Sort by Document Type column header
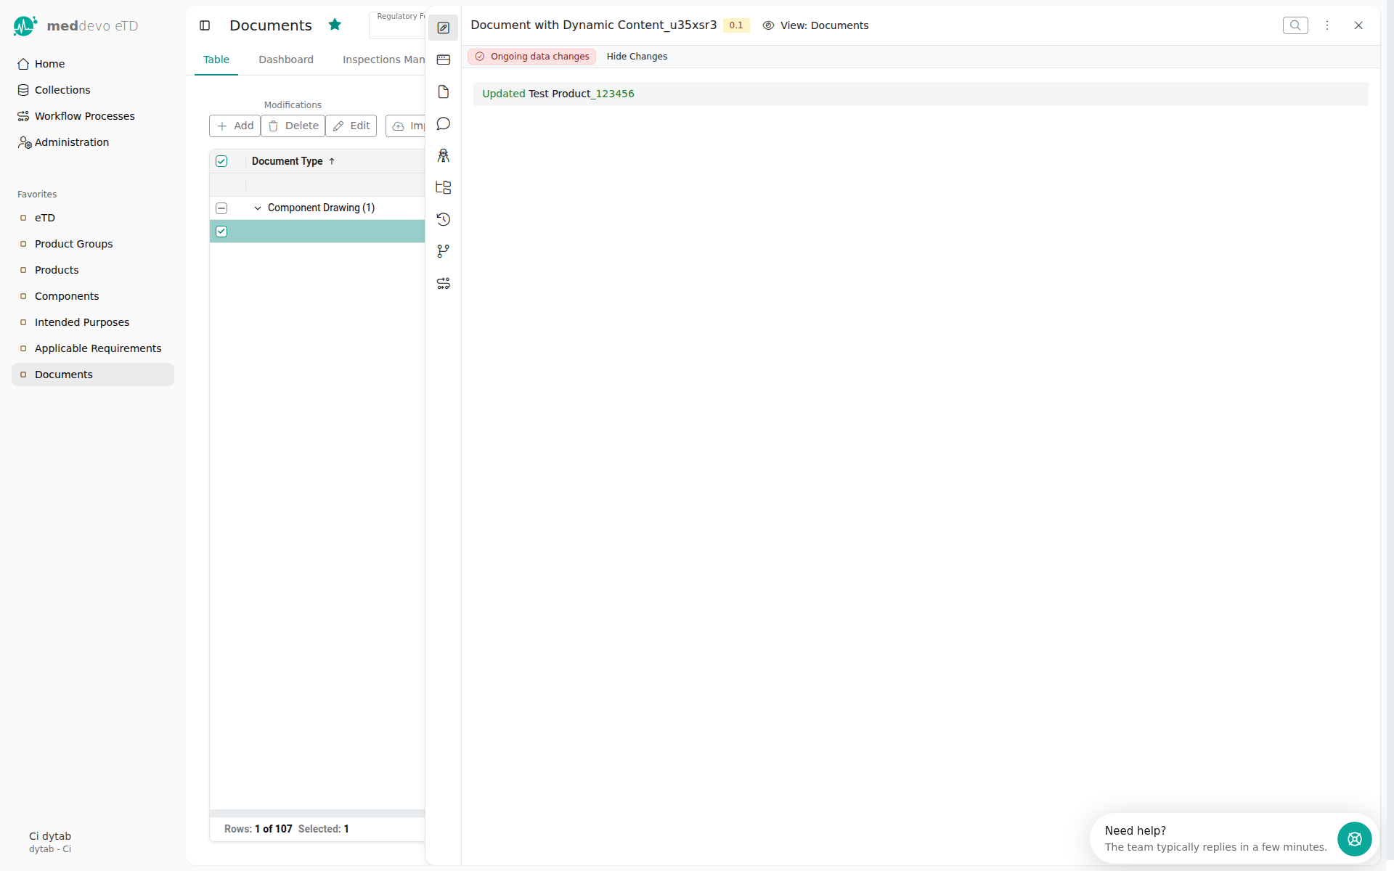The width and height of the screenshot is (1394, 871). [x=288, y=161]
